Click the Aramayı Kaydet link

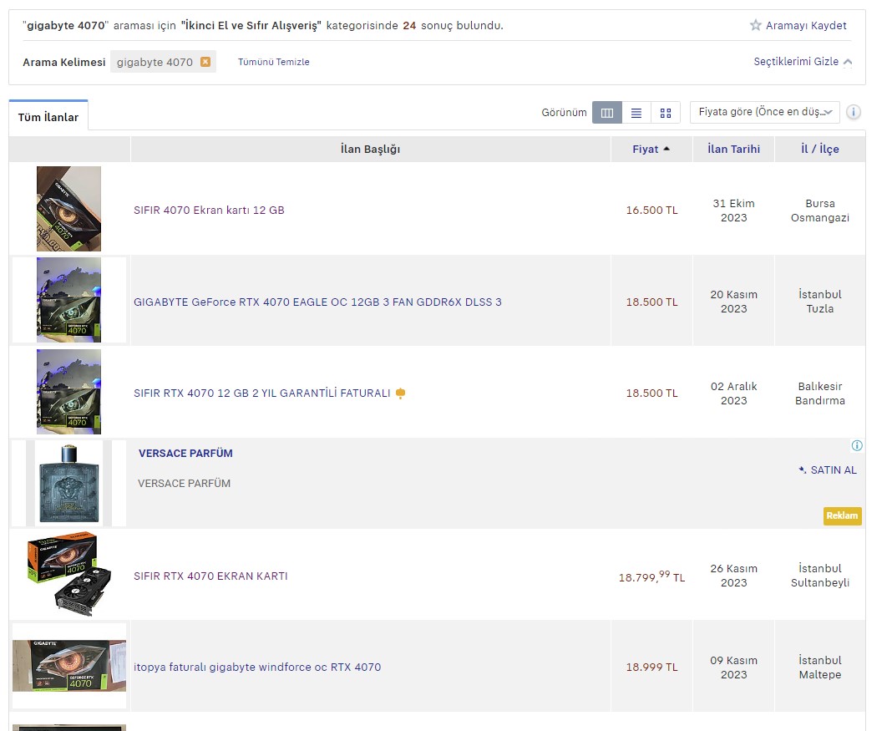[x=805, y=25]
